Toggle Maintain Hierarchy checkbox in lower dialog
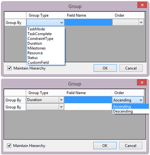Screen dimensions: 150x155 click(9, 146)
